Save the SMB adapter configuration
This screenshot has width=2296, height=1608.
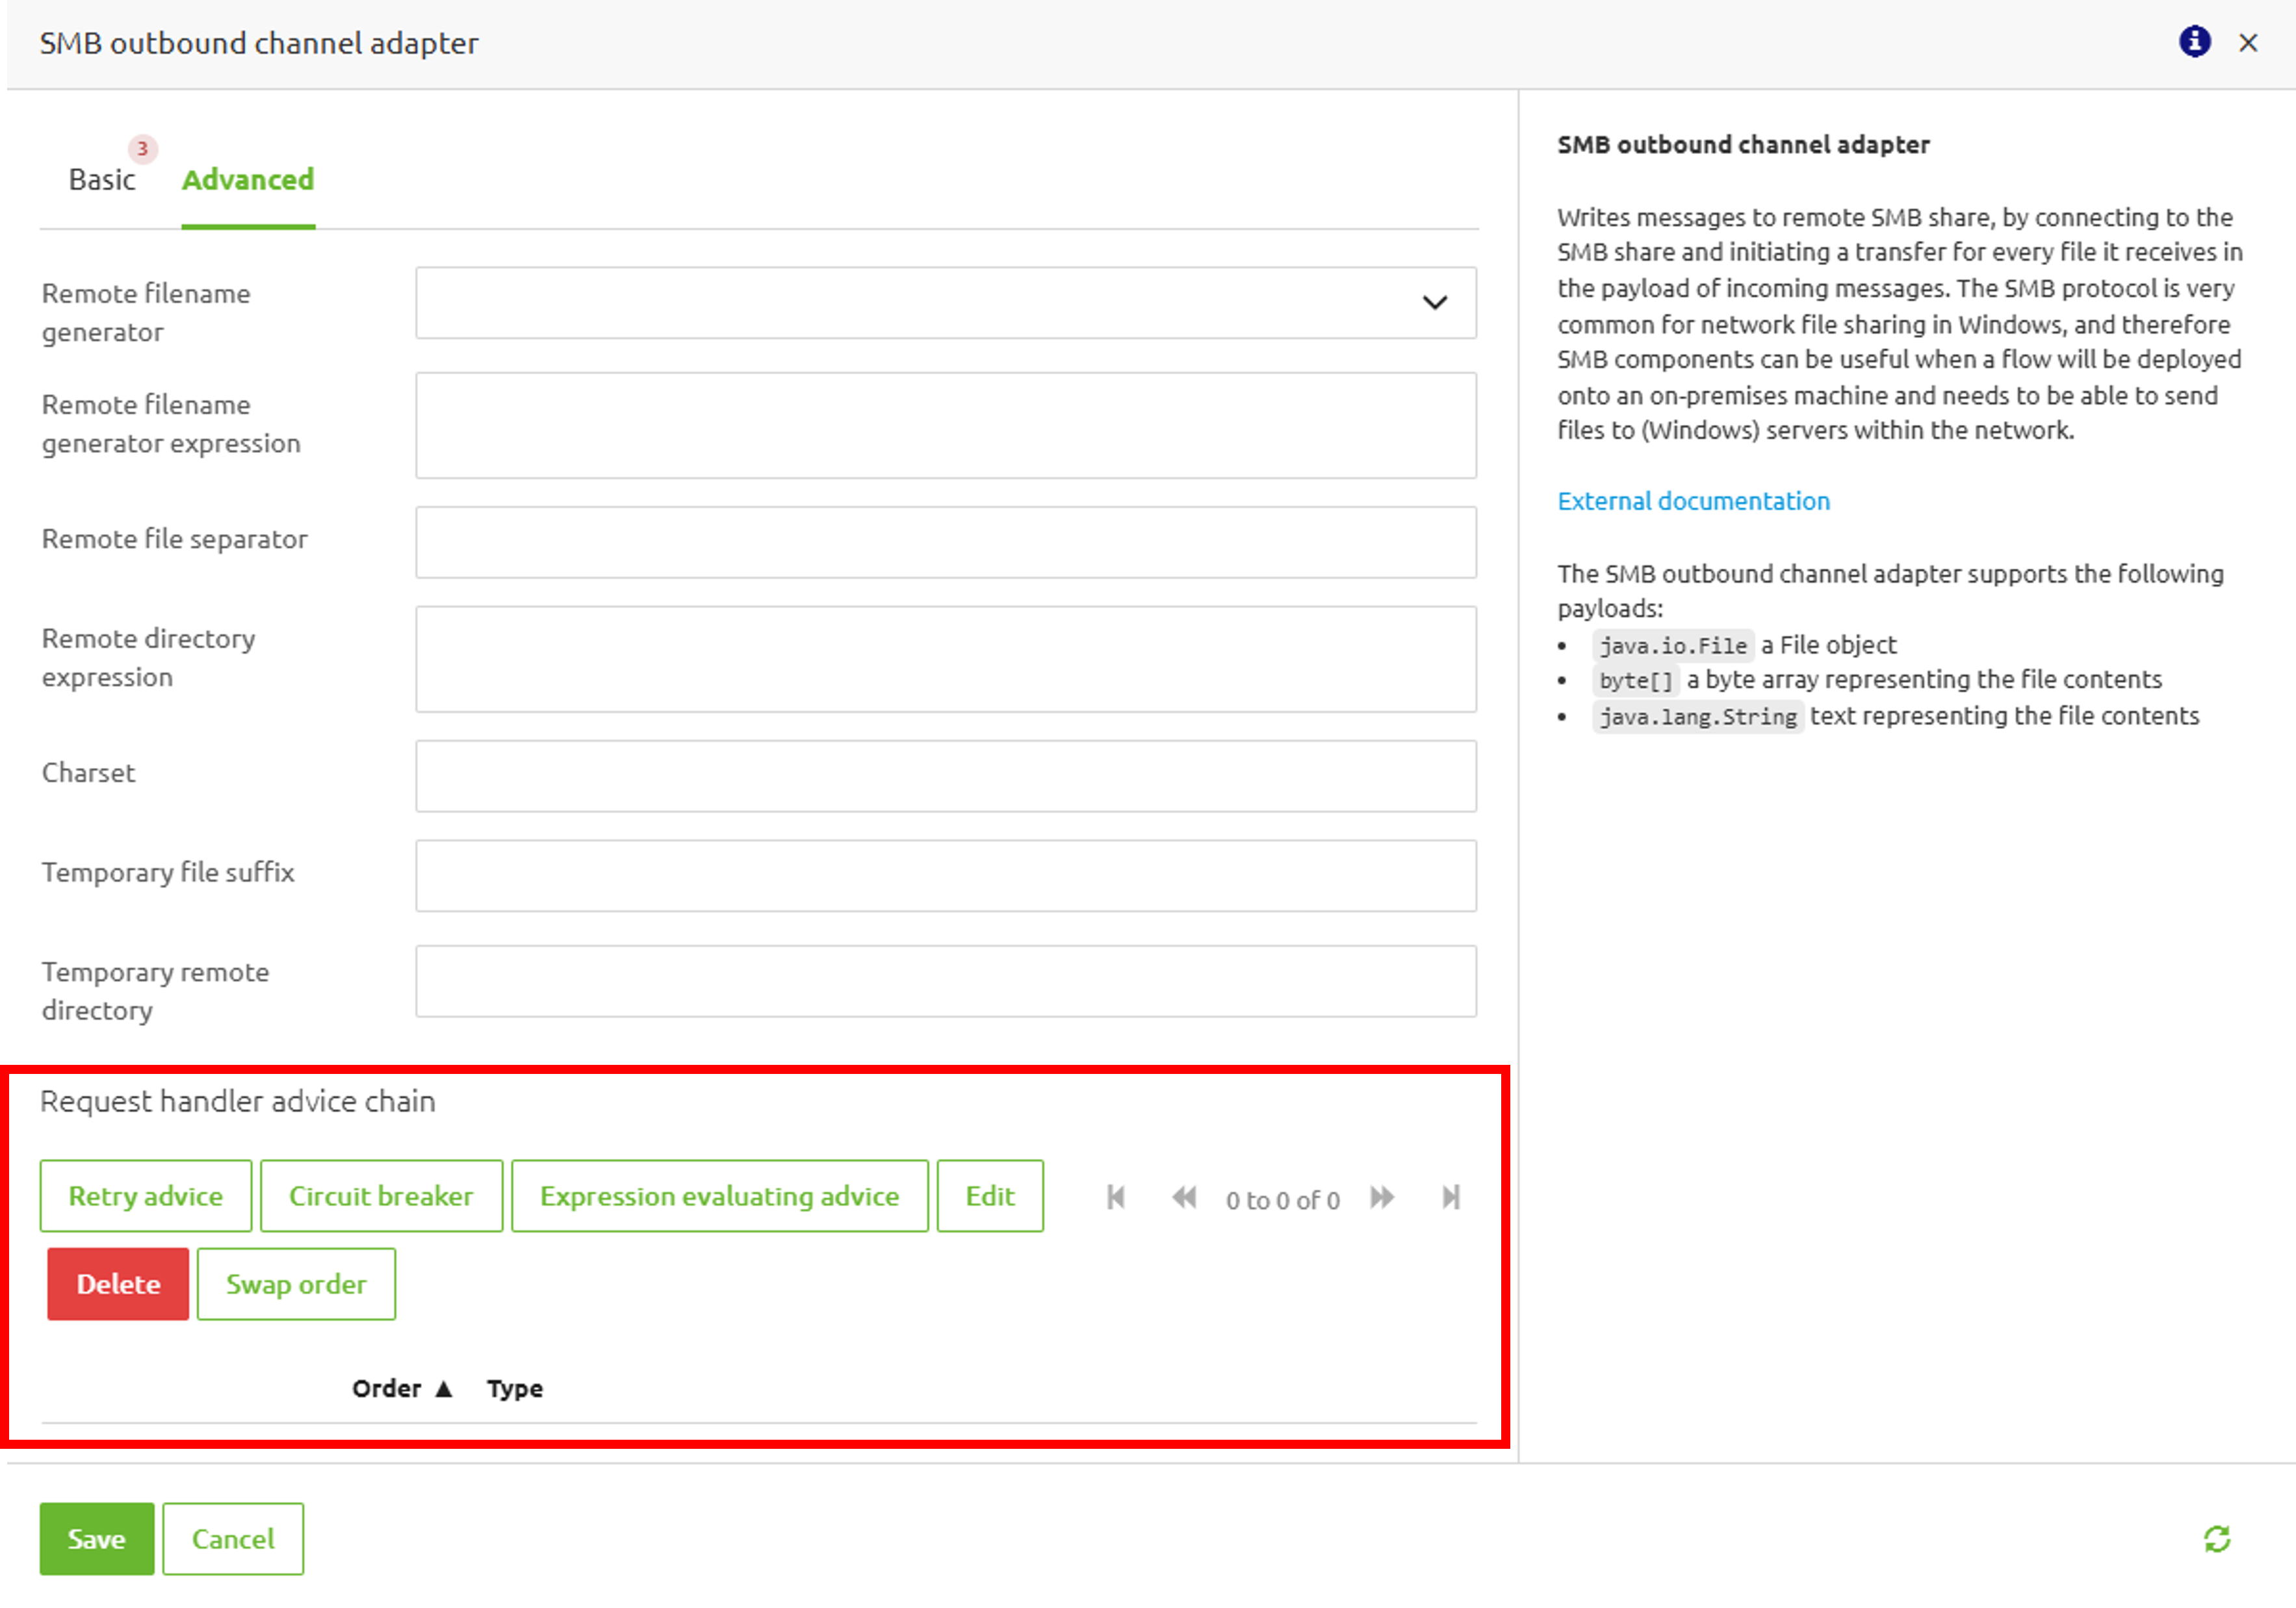[96, 1539]
